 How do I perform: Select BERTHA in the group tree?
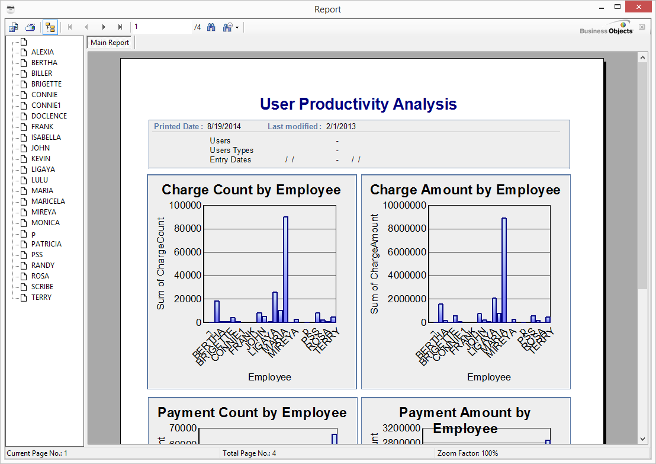pyautogui.click(x=44, y=63)
